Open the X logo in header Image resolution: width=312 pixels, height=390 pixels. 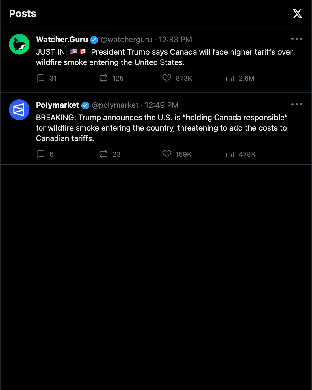pos(297,14)
